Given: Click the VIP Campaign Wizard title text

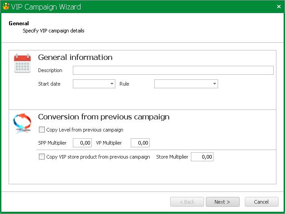Looking at the screenshot, I should (46, 7).
